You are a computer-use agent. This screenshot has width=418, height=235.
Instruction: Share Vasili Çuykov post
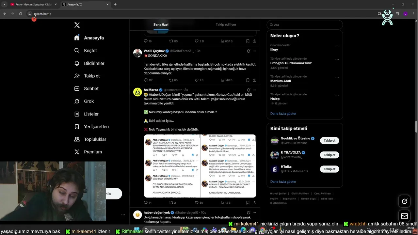pyautogui.click(x=254, y=80)
